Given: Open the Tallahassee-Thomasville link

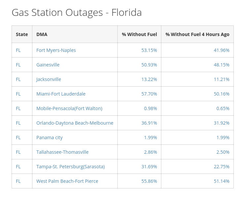Looking at the screenshot, I should point(62,152).
